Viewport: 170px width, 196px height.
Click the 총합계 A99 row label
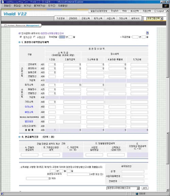(x=29, y=130)
